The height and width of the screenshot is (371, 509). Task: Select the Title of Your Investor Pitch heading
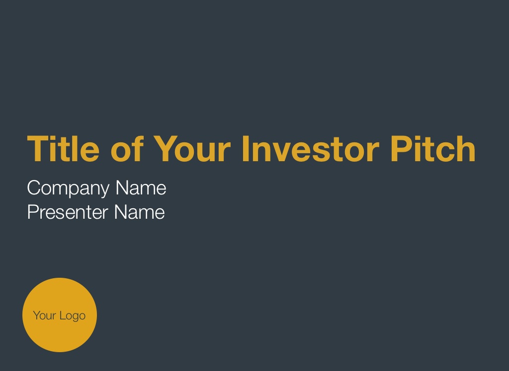click(251, 149)
